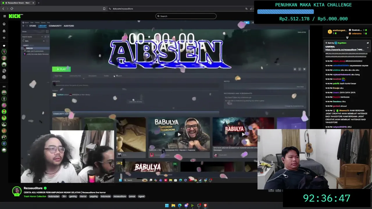Click chat username rejekasirindomaret
The height and width of the screenshot is (209, 372).
pos(342,75)
